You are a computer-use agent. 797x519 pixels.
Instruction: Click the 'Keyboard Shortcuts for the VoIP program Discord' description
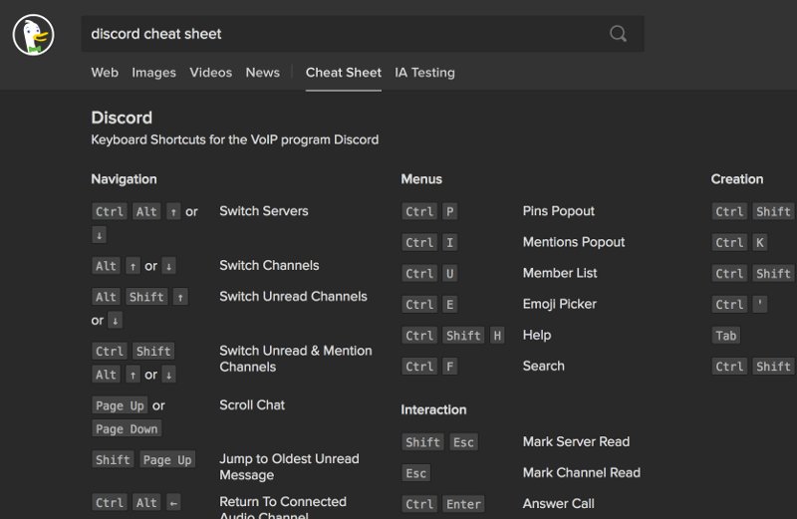[x=235, y=139]
